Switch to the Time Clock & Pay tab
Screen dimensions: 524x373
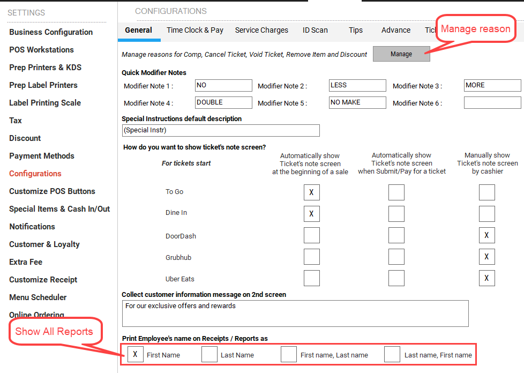tap(195, 30)
